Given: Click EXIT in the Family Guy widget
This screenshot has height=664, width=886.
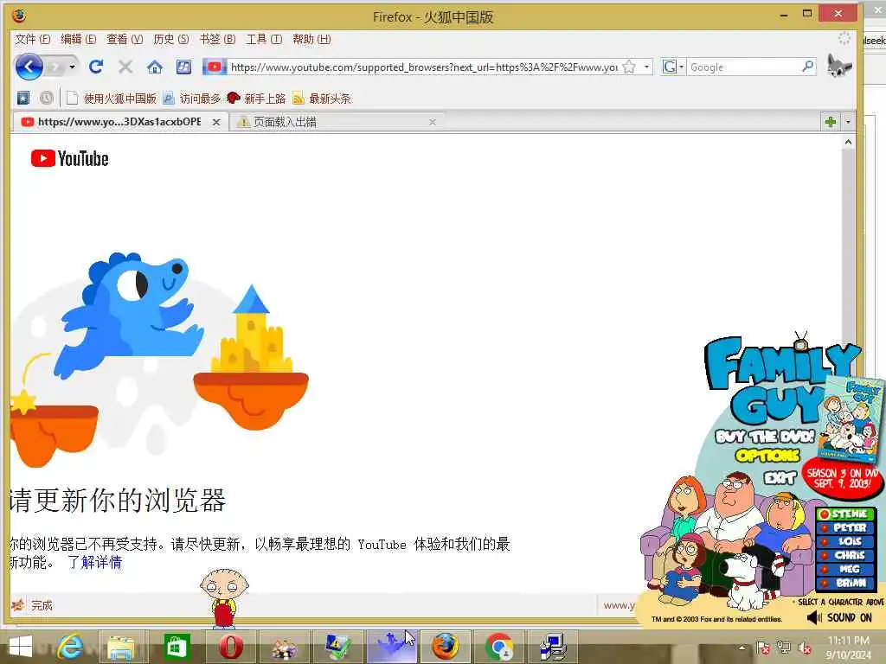Looking at the screenshot, I should coord(780,478).
